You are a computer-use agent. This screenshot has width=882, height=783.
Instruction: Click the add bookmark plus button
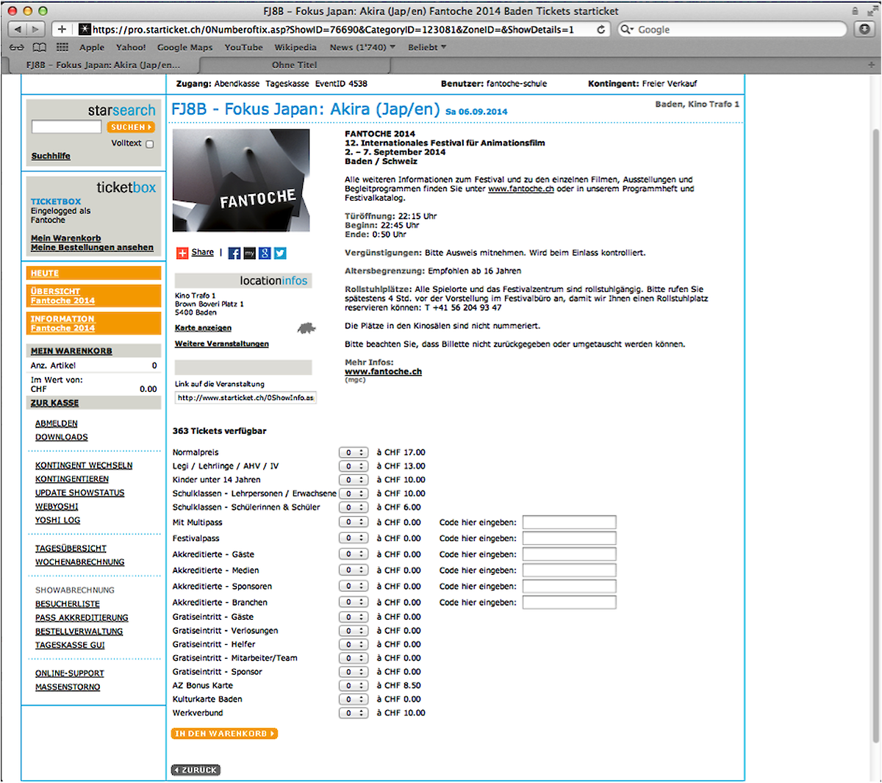[x=62, y=29]
